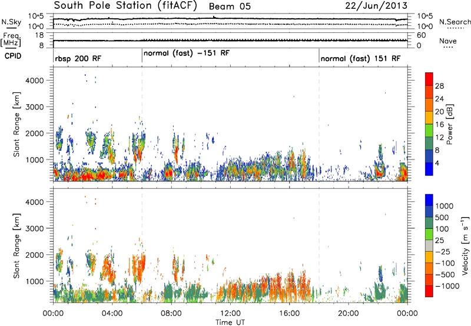
Task: Click the dashed 18:00 marker in velocity panel
Action: [319, 245]
